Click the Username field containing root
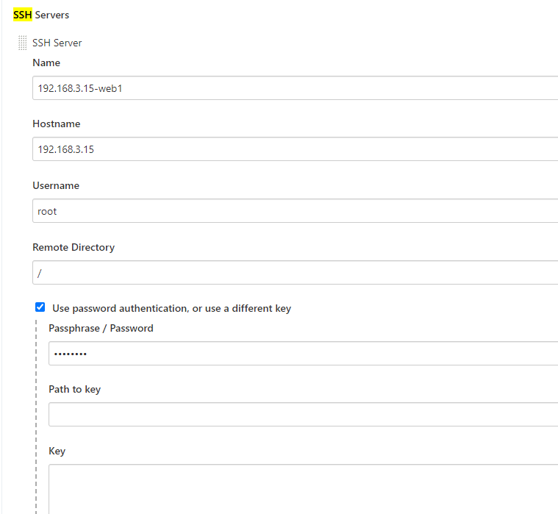This screenshot has width=558, height=514. point(294,211)
